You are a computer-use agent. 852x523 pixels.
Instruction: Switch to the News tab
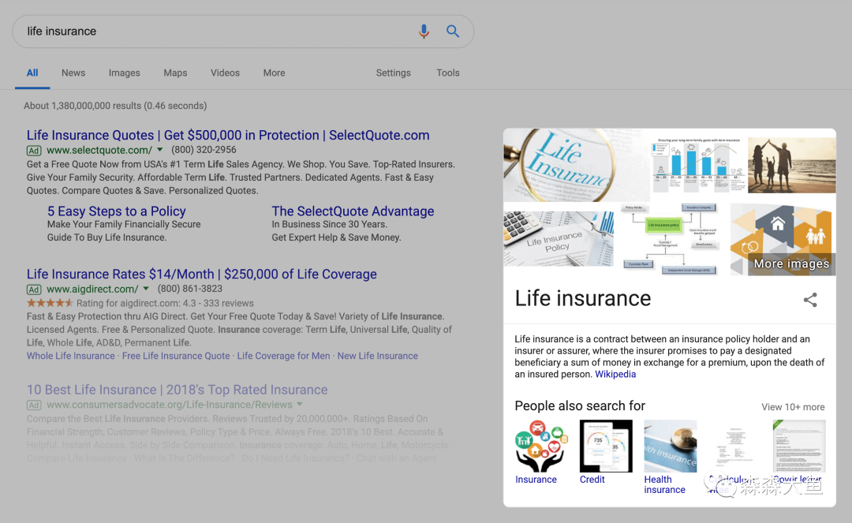coord(73,73)
